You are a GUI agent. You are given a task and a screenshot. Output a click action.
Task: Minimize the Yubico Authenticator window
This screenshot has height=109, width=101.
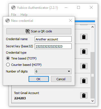[66, 7]
